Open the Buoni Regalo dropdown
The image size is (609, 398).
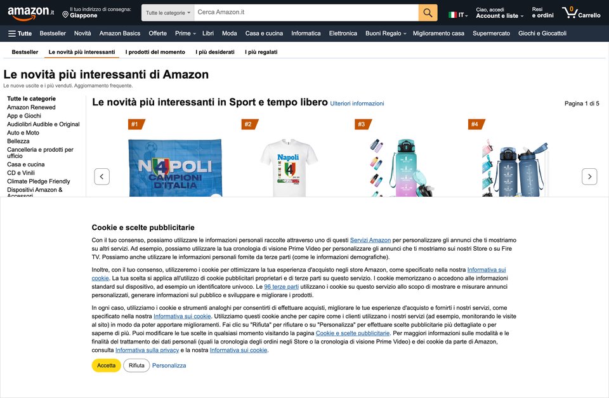tap(386, 34)
